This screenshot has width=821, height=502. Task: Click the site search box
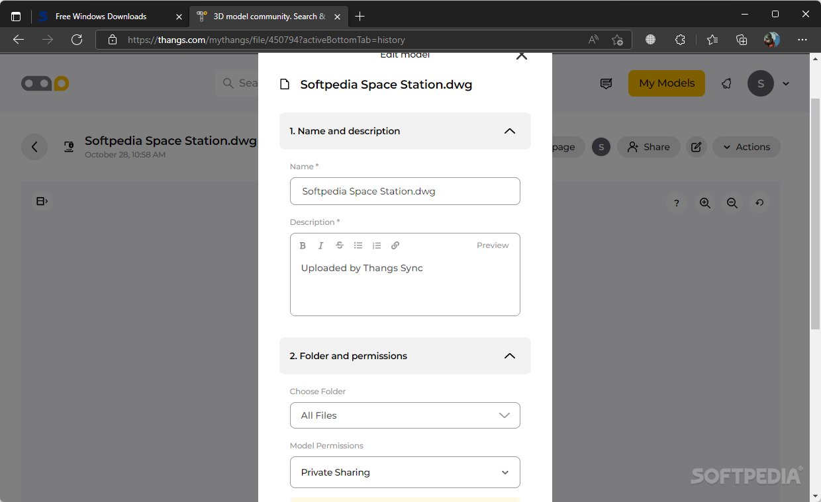[236, 83]
